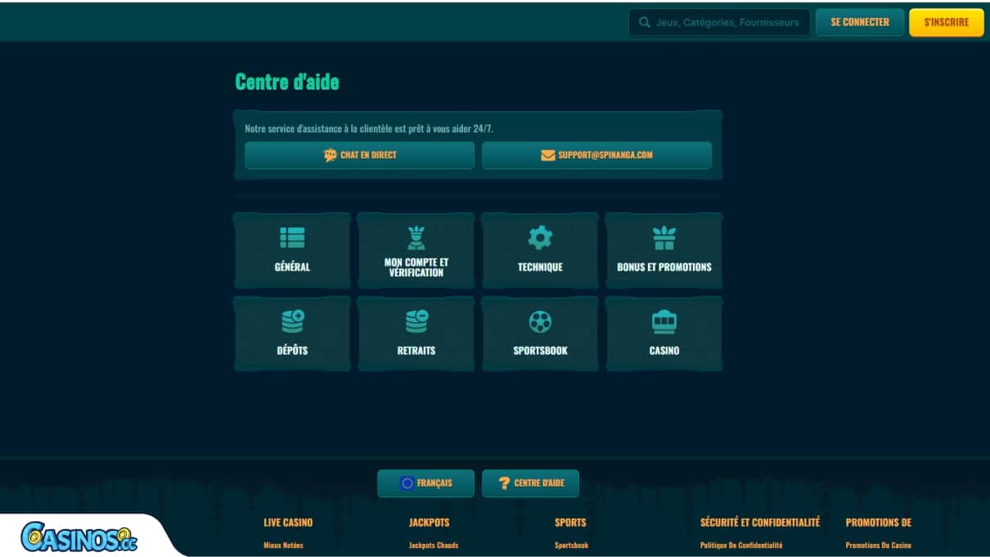This screenshot has width=990, height=557.
Task: Open the Retraits help category label
Action: coord(416,351)
